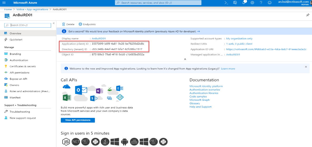Click the Outlook icon under Call APIs
312x147 pixels.
click(81, 90)
